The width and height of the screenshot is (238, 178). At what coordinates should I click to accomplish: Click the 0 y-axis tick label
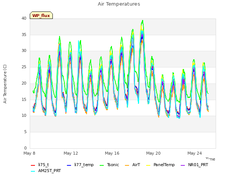click(25, 148)
